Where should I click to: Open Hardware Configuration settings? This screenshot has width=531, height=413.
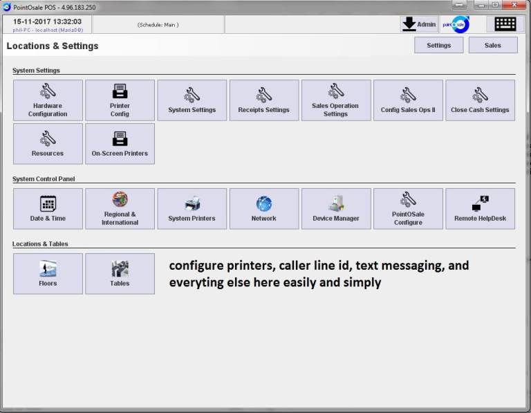48,100
